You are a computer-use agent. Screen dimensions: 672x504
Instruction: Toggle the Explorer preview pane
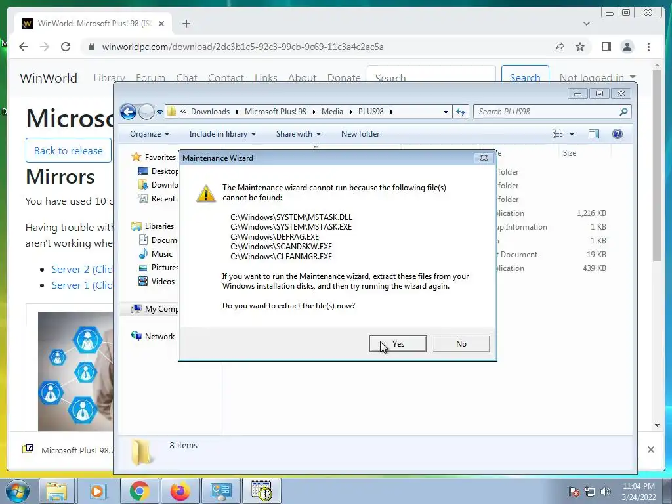593,134
